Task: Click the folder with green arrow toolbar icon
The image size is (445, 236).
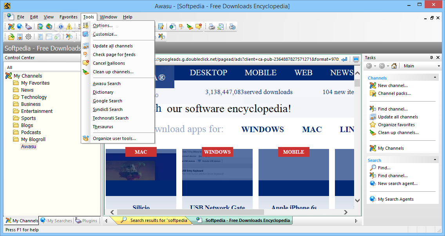Action: [x=11, y=36]
